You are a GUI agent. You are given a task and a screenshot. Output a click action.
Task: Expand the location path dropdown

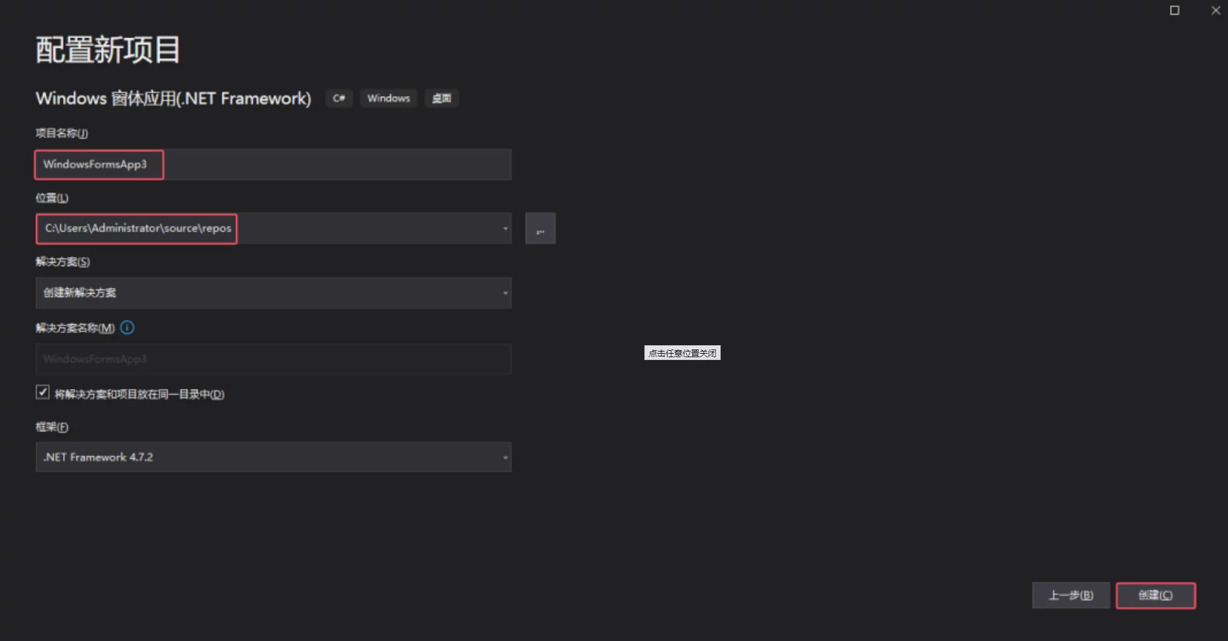(504, 229)
